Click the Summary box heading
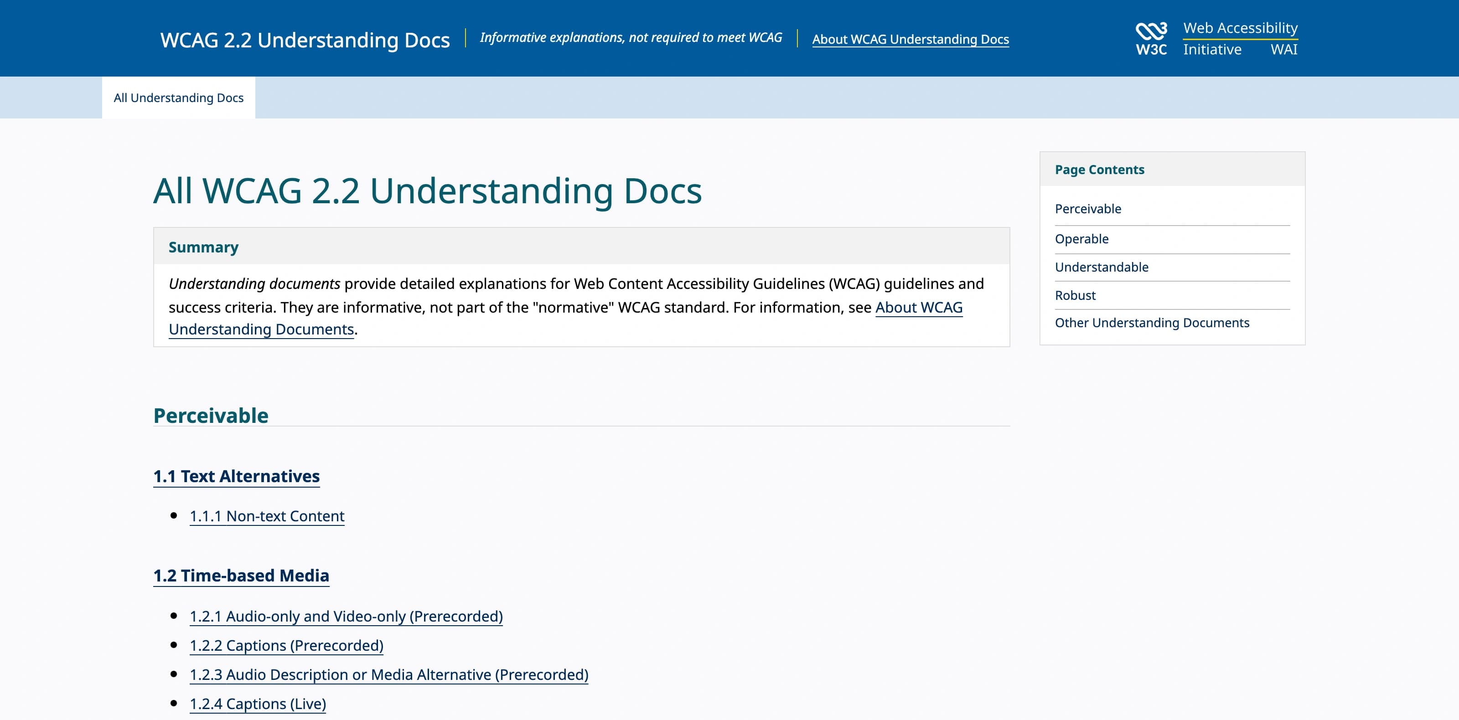The image size is (1459, 720). [x=203, y=247]
